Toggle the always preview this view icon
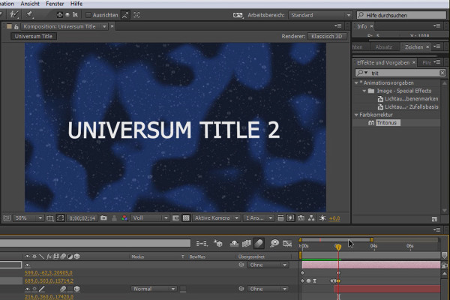Image resolution: width=450 pixels, height=300 pixels. tap(7, 218)
